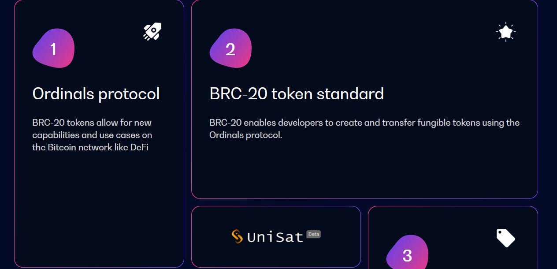Screen dimensions: 557x269
Task: Select the BRC-20 card description text
Action: coord(364,128)
